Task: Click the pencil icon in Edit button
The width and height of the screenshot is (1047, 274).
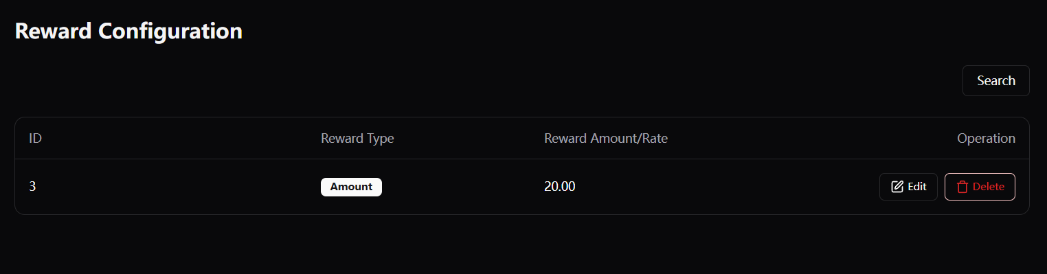Action: (897, 187)
